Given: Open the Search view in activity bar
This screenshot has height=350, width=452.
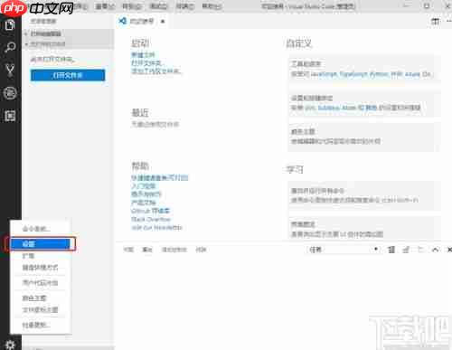Looking at the screenshot, I should click(x=10, y=47).
